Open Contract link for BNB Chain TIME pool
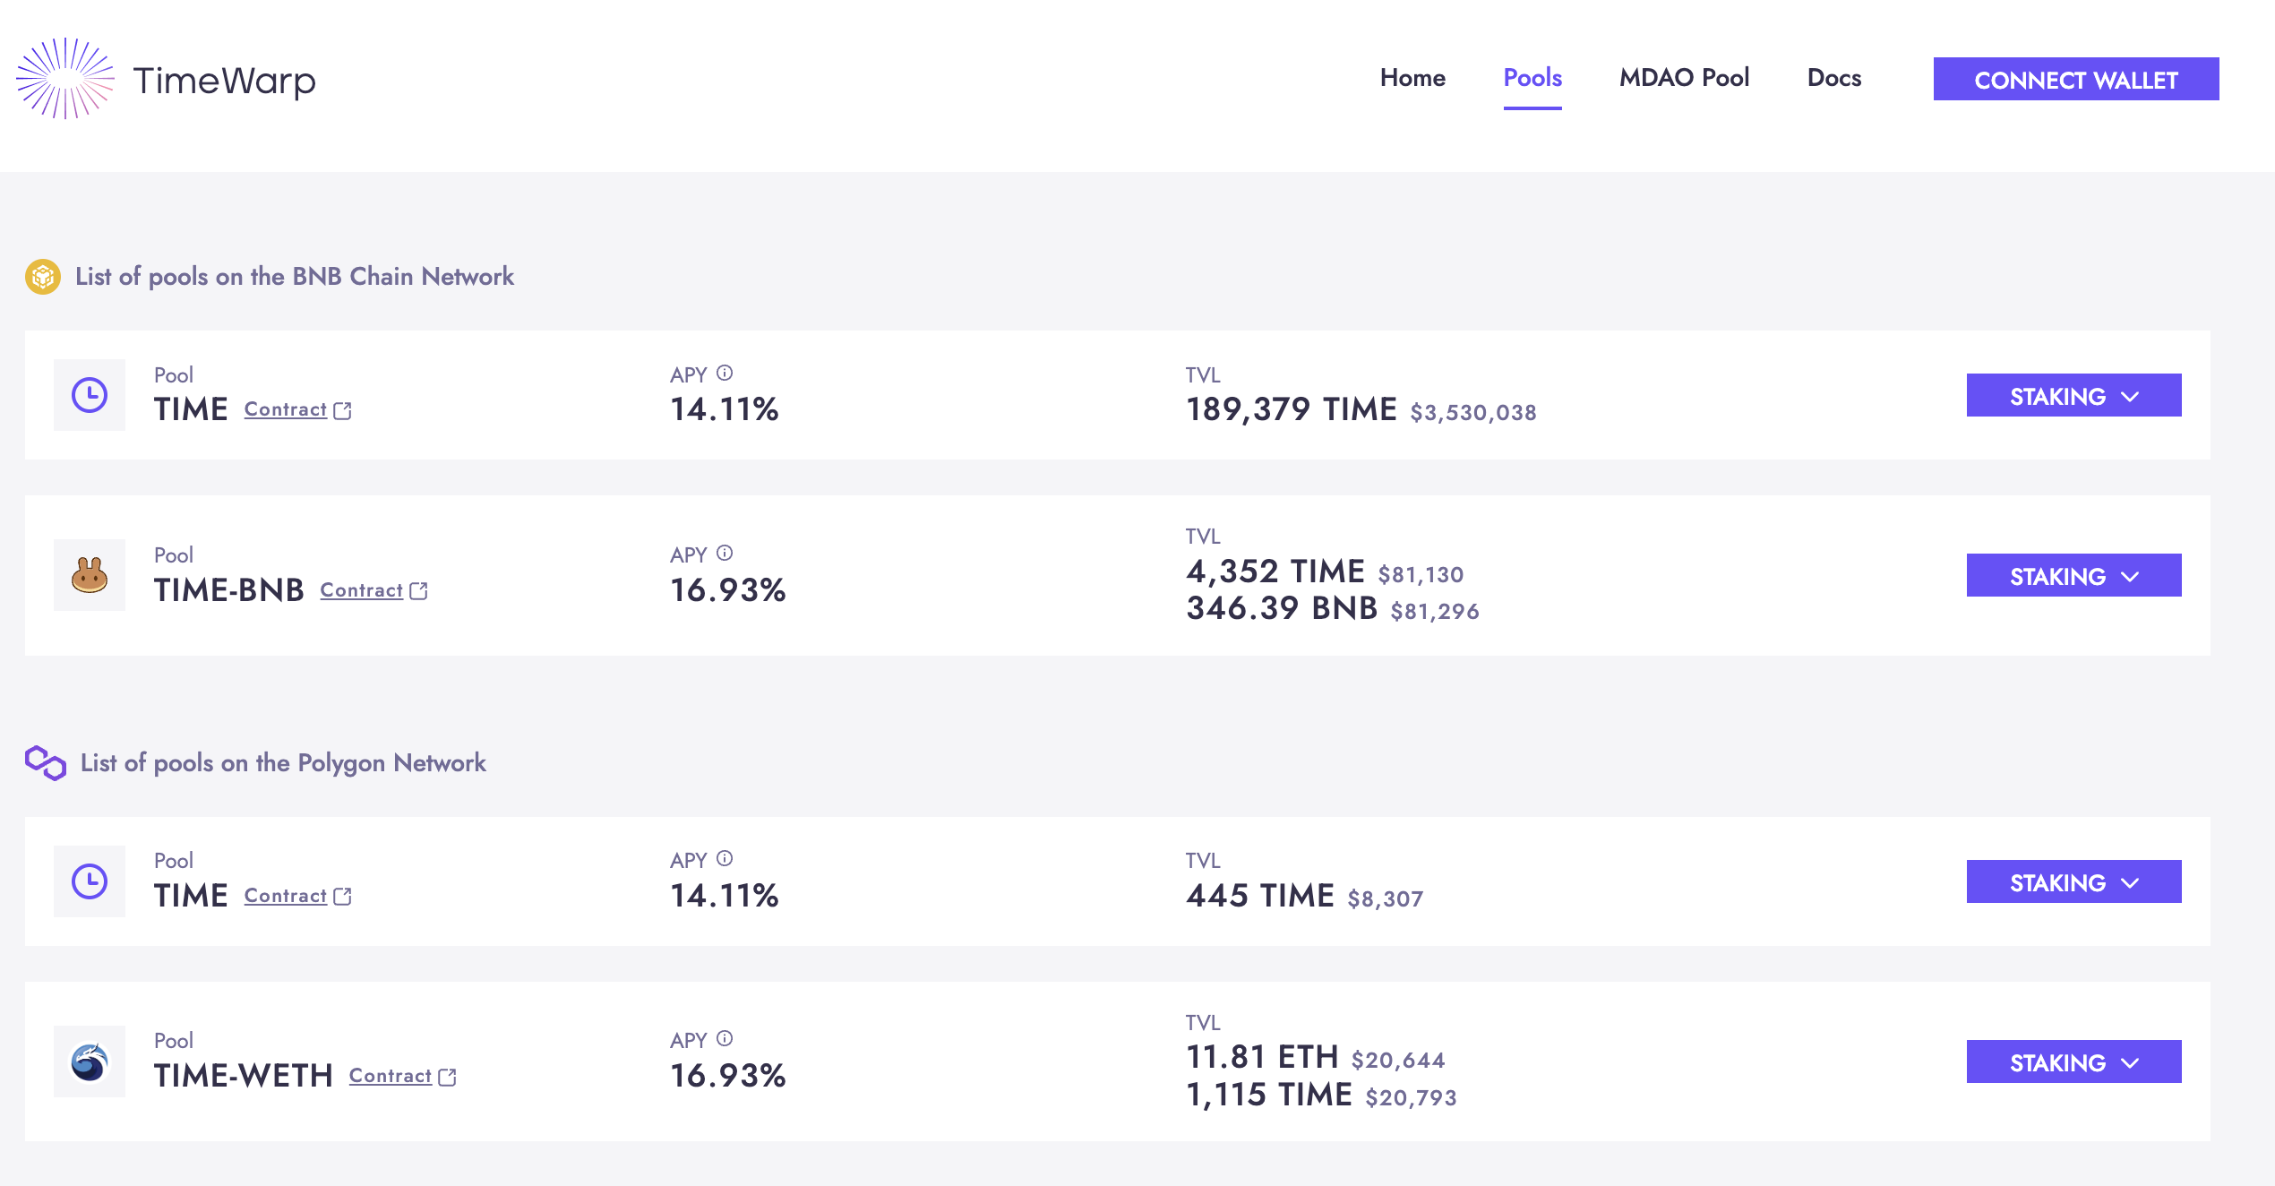 [286, 409]
